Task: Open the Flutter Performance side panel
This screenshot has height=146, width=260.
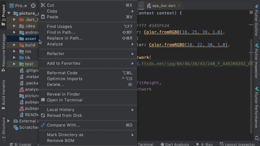Action: click(x=256, y=107)
